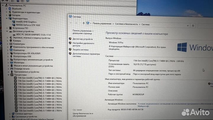Viewport: 213px width, 120px height.
Task: Click the Сетевые адаптеры network icon
Action: tap(13, 113)
